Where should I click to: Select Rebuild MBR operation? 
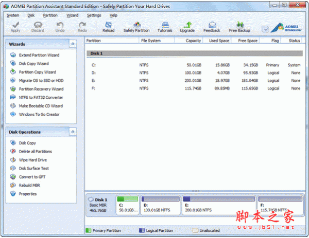[29, 185]
